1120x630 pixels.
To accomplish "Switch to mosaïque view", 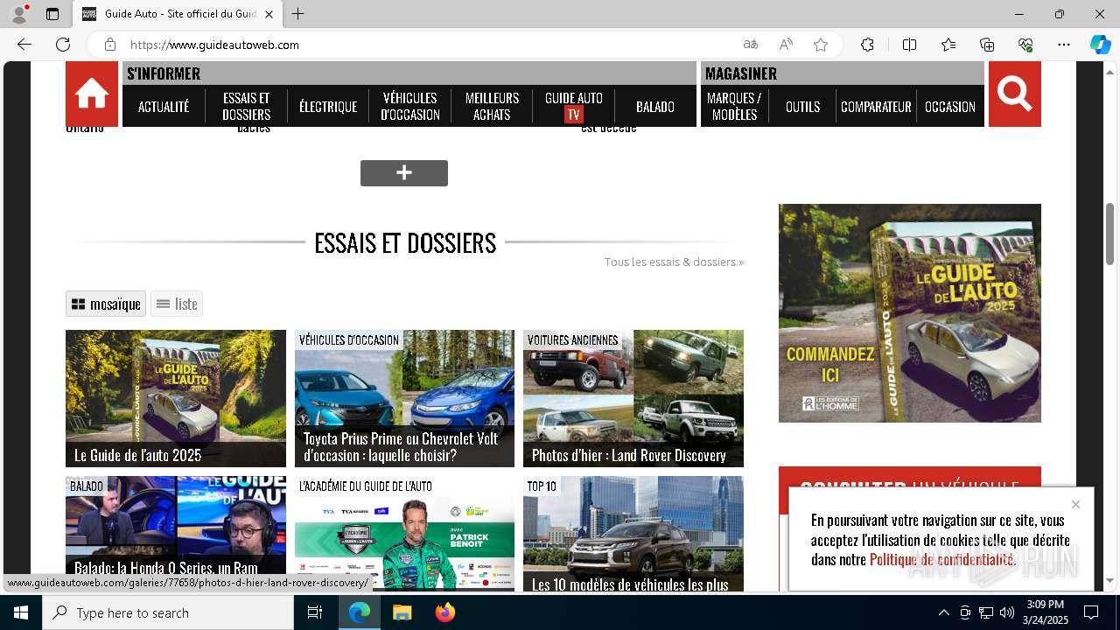I will coord(106,304).
